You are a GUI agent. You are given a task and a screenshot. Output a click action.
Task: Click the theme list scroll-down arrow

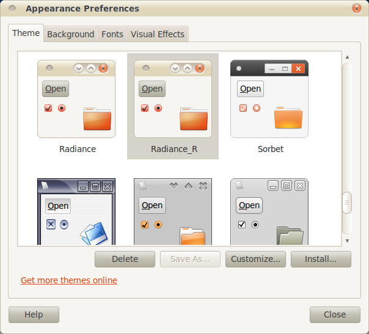347,241
